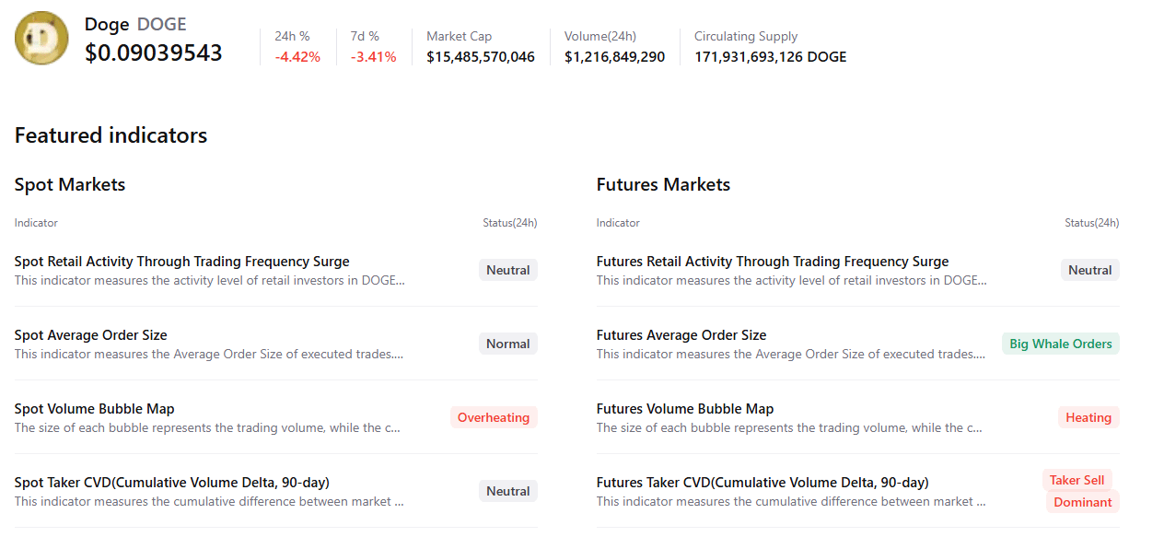The image size is (1164, 537).
Task: Click the Market Cap value $15,485,570,046
Action: pos(481,57)
